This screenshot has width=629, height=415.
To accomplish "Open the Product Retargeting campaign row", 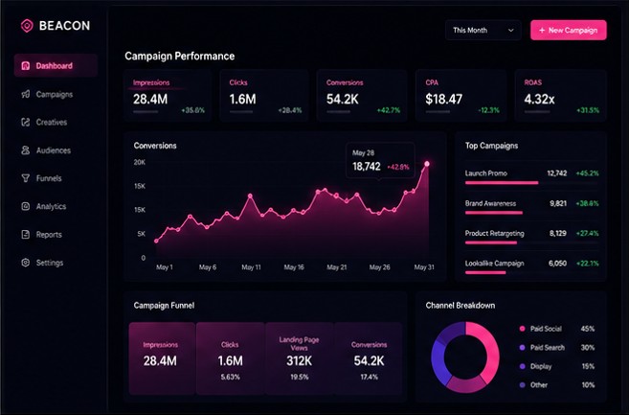I will [x=531, y=236].
